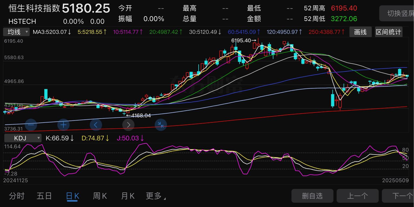Click the yellow MA 5:5218.55 value
This screenshot has width=414, height=207.
coord(92,32)
